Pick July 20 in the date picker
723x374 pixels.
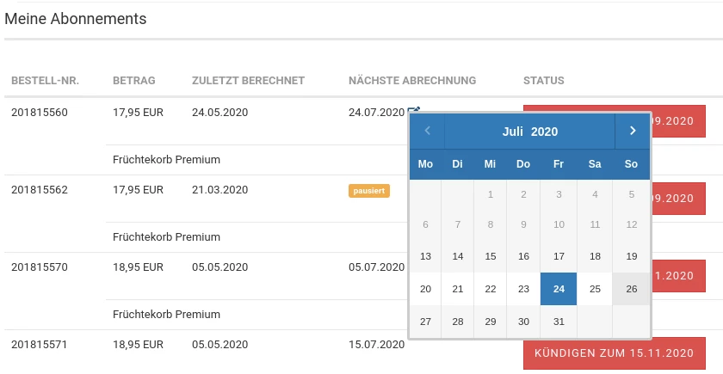[x=425, y=289]
